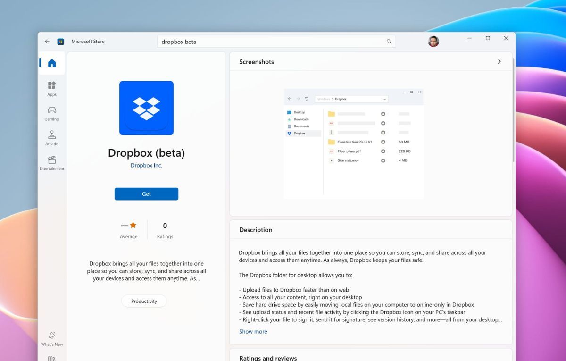Viewport: 566px width, 361px height.
Task: Go to the Home sidebar icon
Action: 52,63
